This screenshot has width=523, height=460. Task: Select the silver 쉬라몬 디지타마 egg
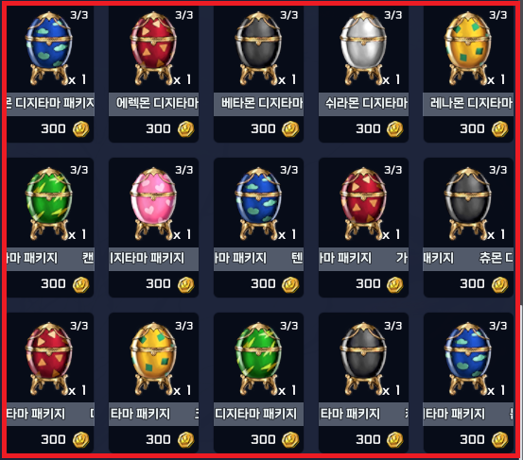(x=363, y=48)
